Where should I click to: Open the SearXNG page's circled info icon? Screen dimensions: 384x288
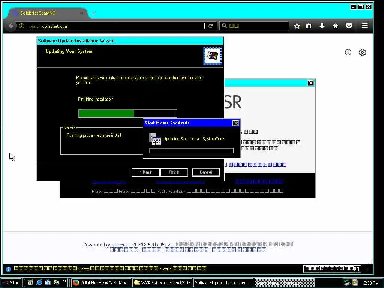[x=348, y=52]
